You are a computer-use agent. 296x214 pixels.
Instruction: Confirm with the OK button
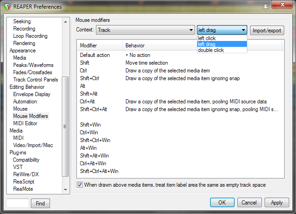[222, 203]
